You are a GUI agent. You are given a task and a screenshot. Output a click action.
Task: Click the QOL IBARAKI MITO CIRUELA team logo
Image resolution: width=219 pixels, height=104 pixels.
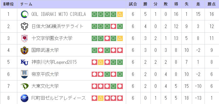pos(24,14)
